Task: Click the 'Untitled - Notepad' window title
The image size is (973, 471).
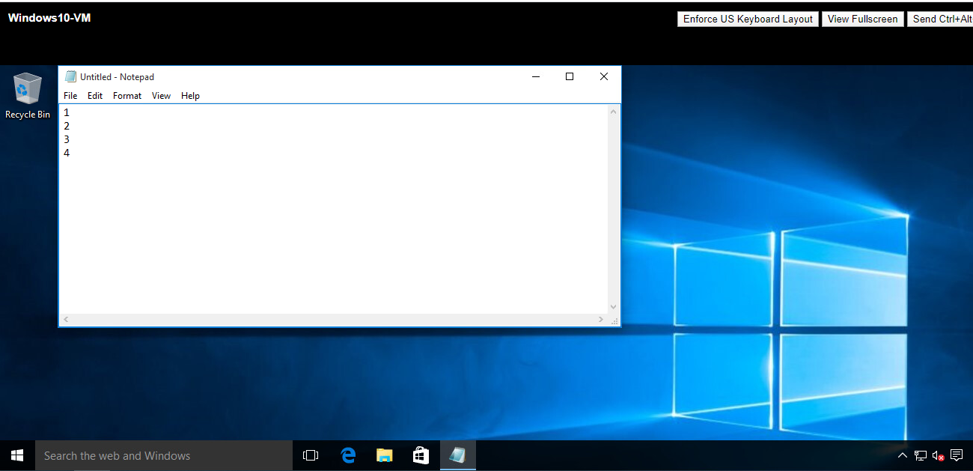Action: [117, 77]
